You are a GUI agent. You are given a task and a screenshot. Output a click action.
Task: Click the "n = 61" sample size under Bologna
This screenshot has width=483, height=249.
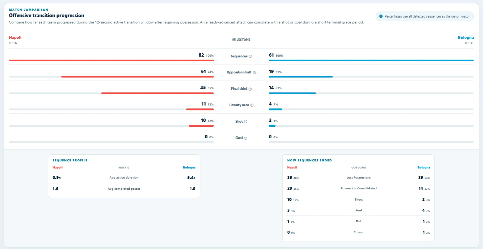(469, 43)
